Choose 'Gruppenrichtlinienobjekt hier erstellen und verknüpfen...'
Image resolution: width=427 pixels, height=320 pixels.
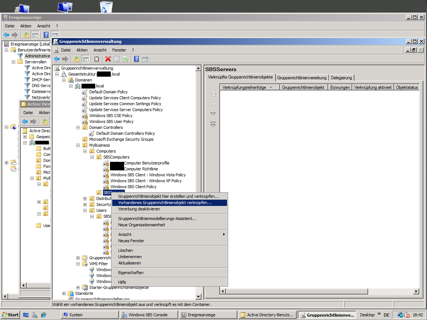pos(169,196)
